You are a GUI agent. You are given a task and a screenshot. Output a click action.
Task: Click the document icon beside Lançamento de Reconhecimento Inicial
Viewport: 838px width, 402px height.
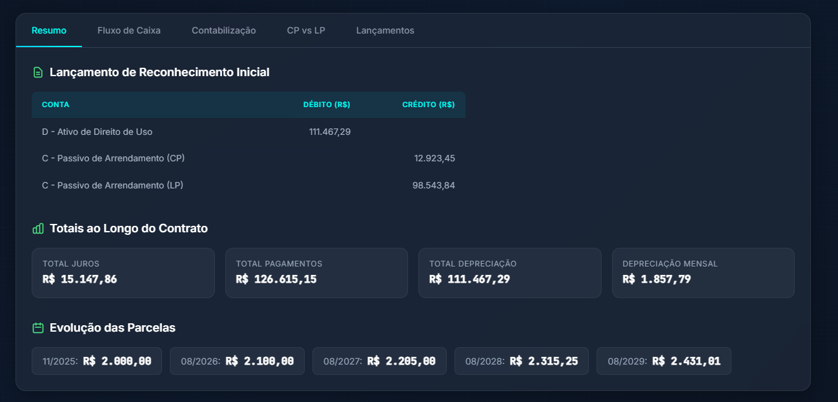click(38, 72)
